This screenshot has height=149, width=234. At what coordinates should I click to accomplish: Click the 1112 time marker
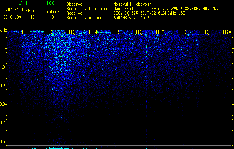48,32
